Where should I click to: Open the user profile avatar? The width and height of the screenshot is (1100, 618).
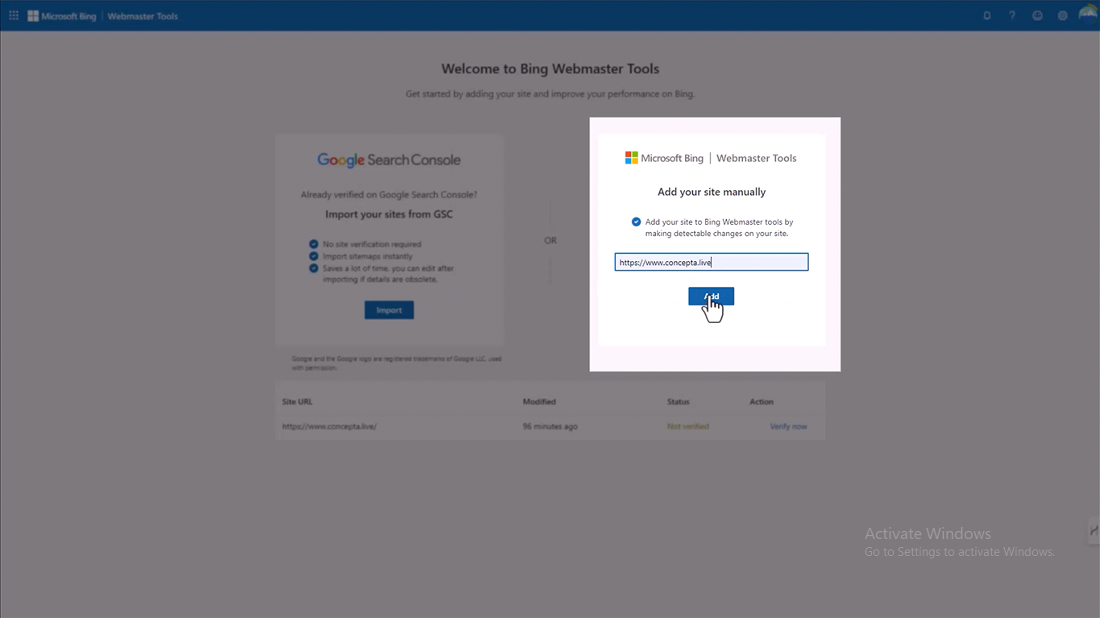coord(1088,15)
